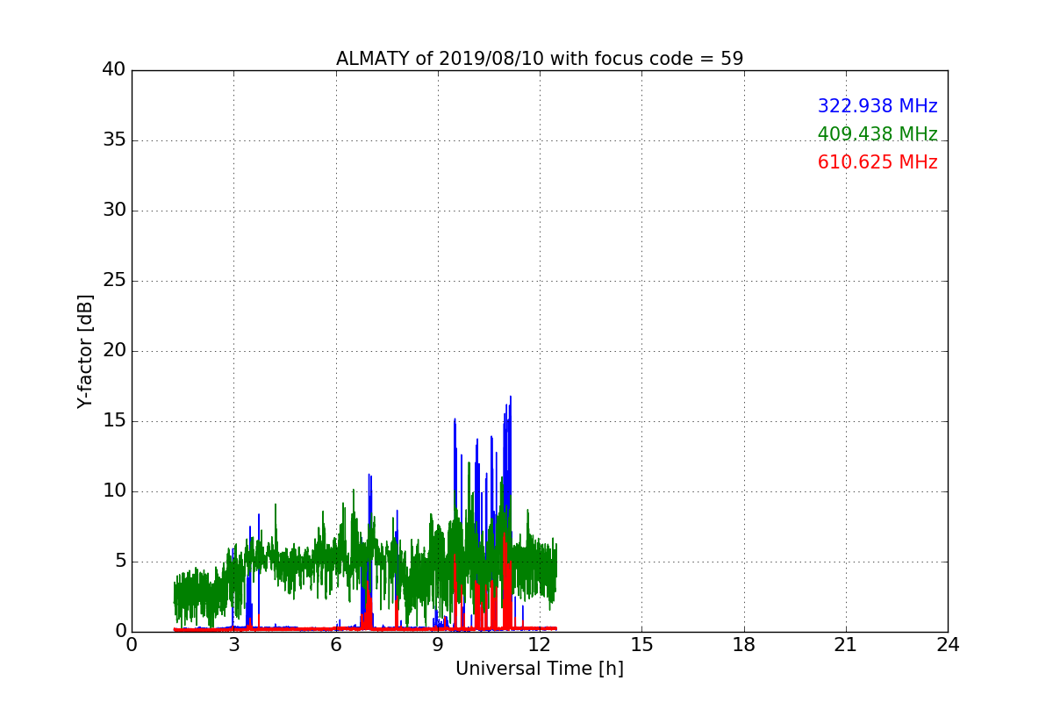Click the x-axis tick label 9
Image resolution: width=1053 pixels, height=702 pixels.
tap(438, 645)
